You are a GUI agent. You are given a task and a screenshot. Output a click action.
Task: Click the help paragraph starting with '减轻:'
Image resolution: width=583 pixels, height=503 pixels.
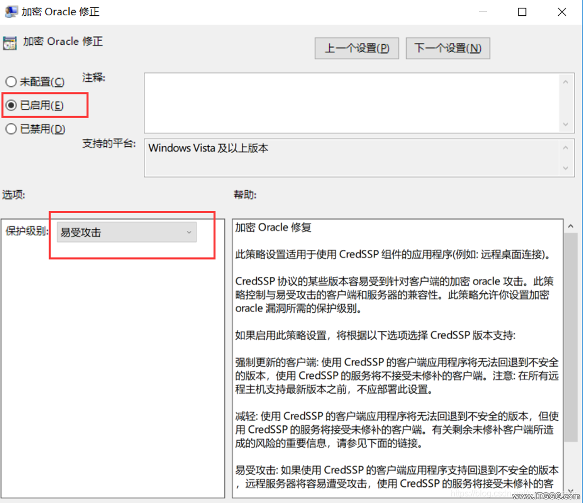397,430
